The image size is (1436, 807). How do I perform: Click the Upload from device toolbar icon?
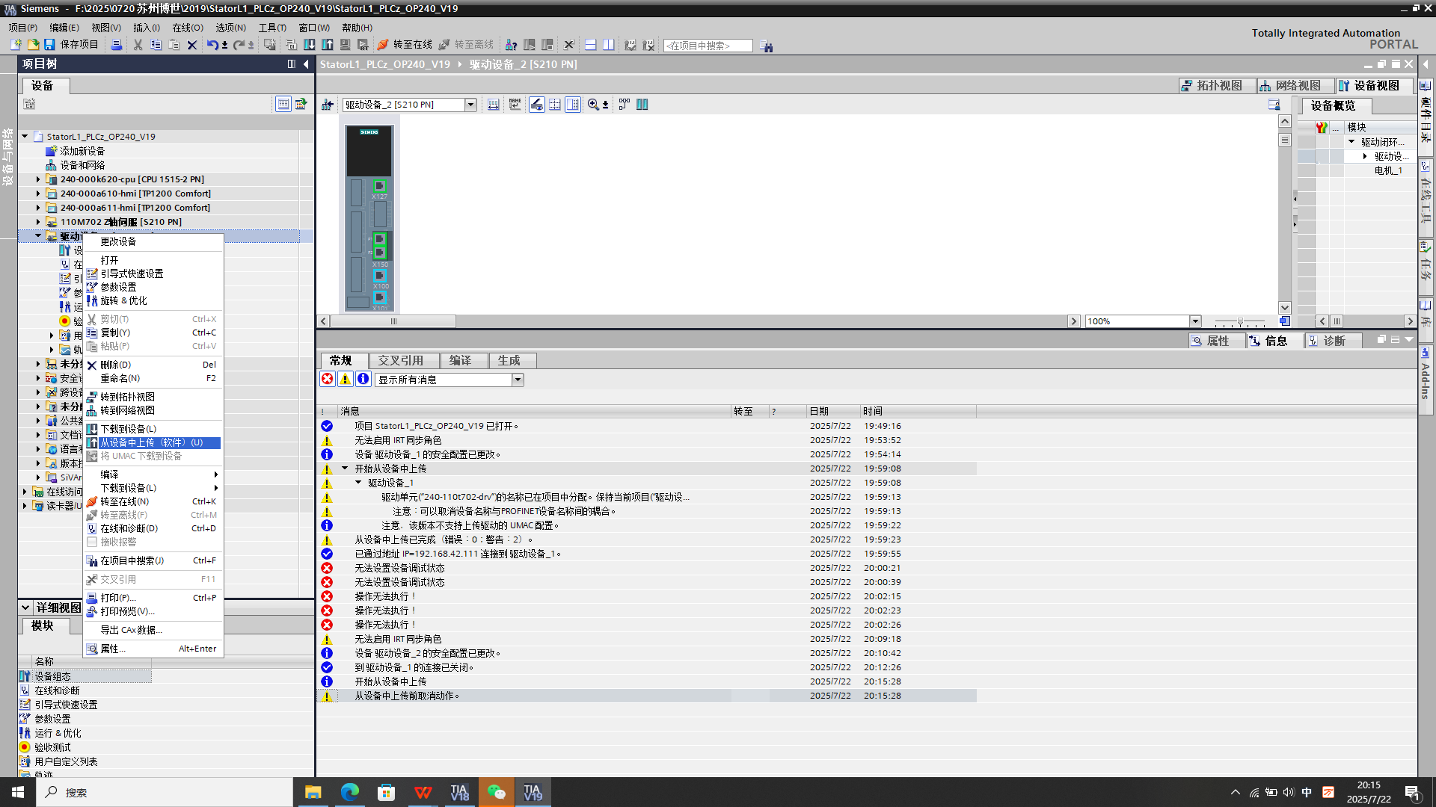pyautogui.click(x=327, y=45)
